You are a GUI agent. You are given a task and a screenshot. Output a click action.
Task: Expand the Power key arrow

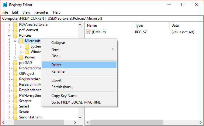coord(15,57)
